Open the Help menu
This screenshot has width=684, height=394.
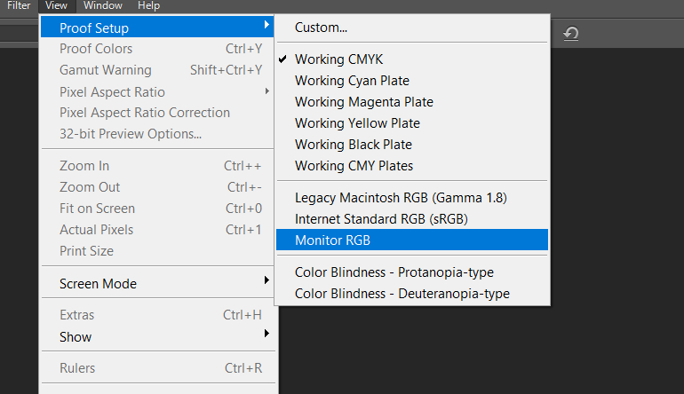click(x=148, y=5)
